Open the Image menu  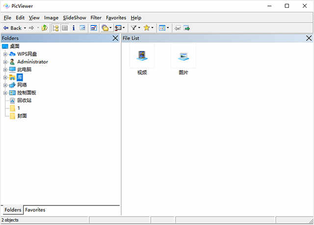tap(51, 18)
